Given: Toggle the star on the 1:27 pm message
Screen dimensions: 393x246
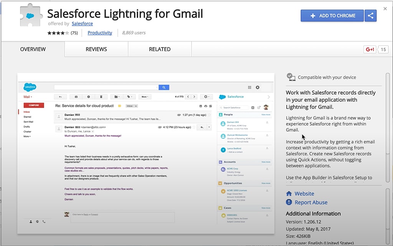Looking at the screenshot, I should point(209,115).
